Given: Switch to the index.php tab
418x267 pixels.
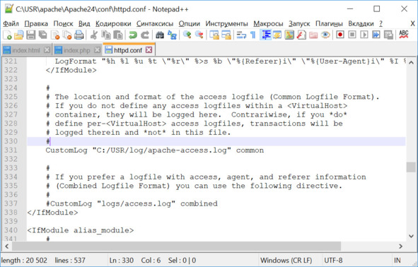Looking at the screenshot, I should [77, 50].
